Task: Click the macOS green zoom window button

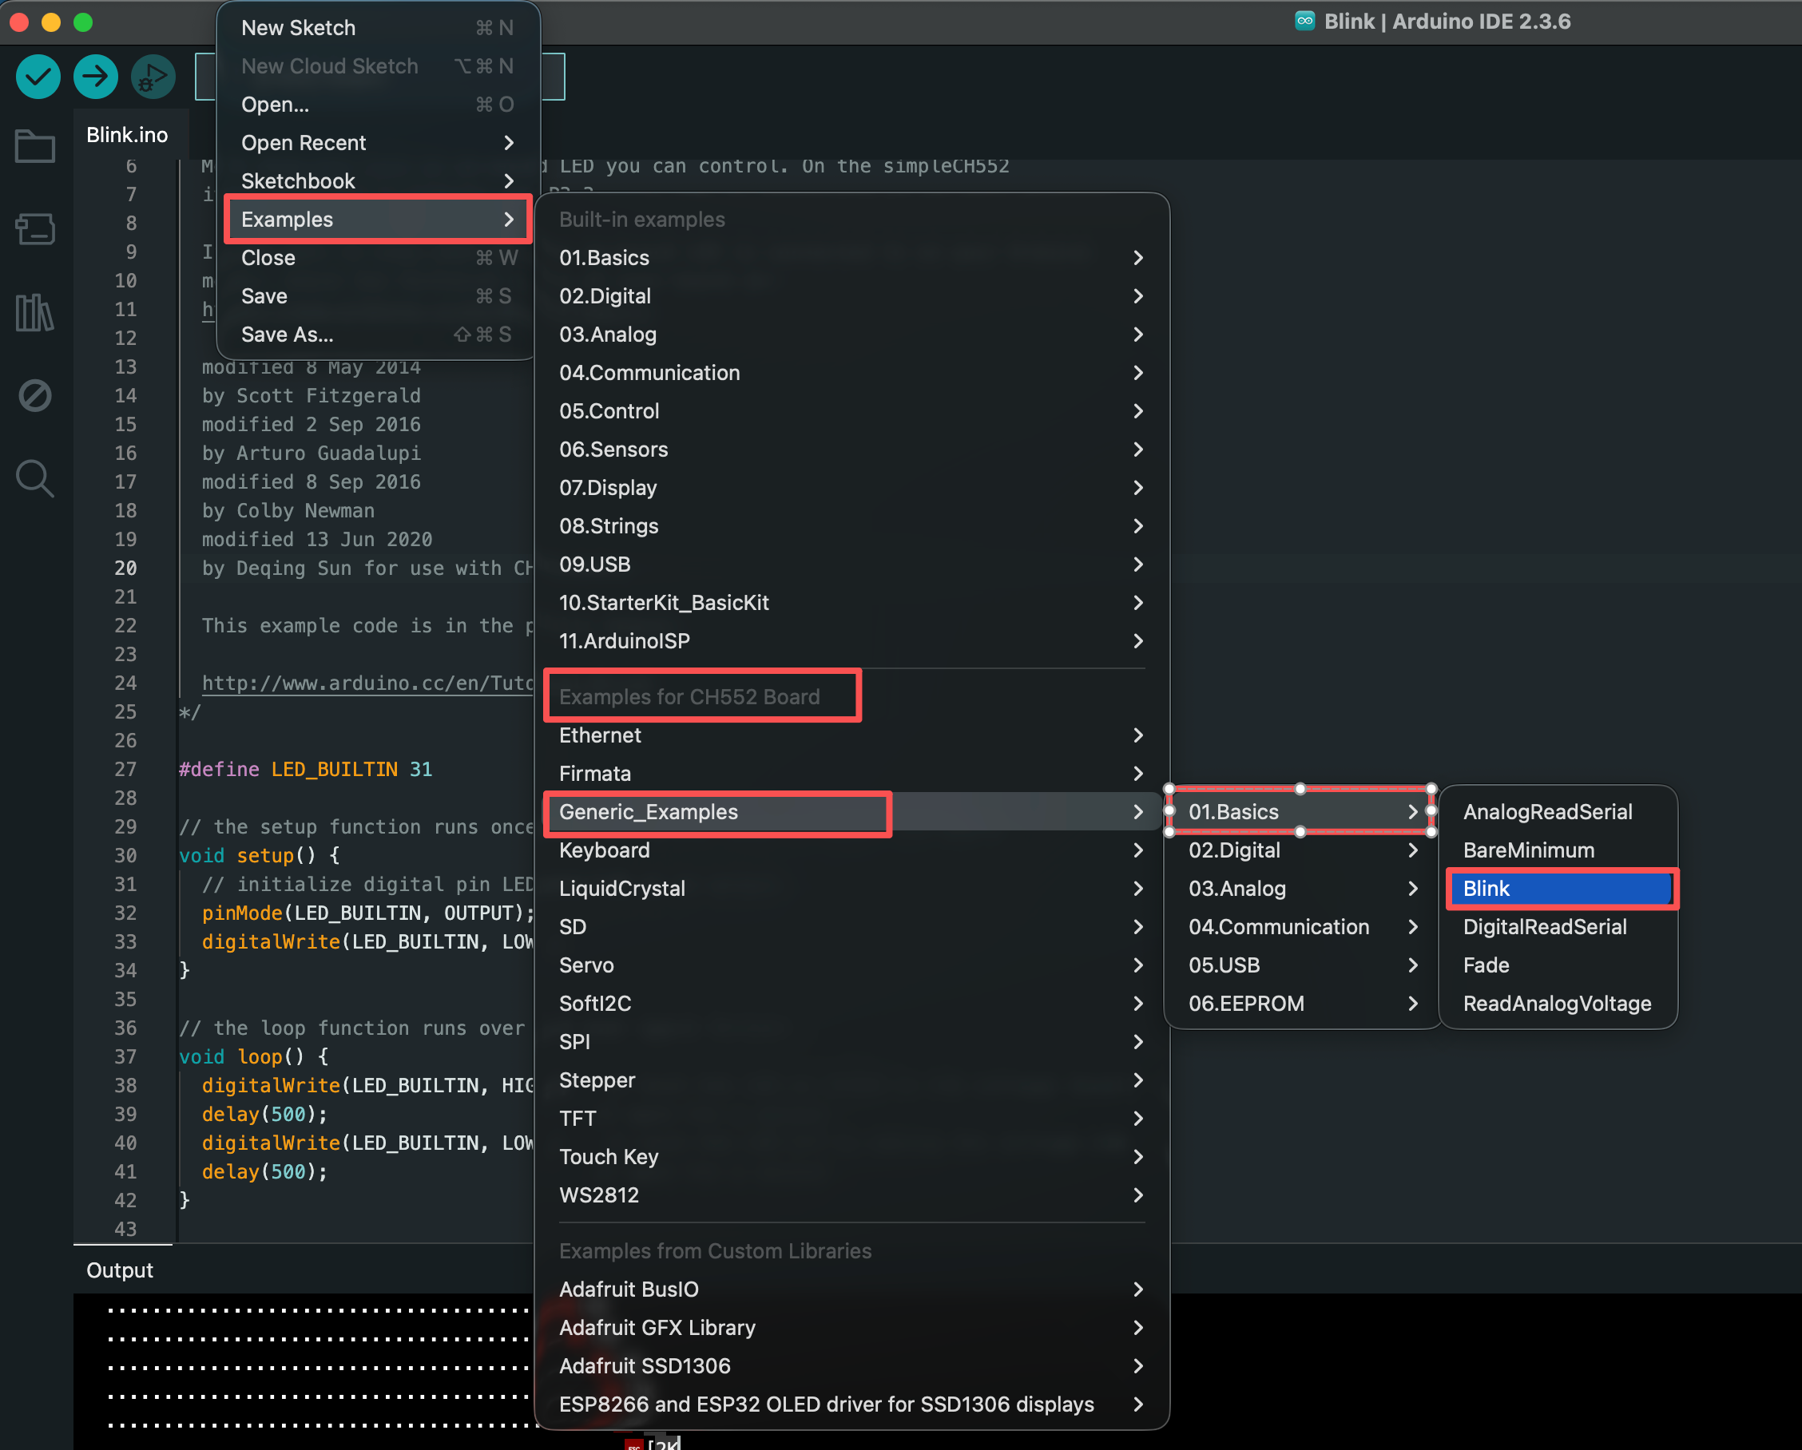Action: [x=83, y=22]
